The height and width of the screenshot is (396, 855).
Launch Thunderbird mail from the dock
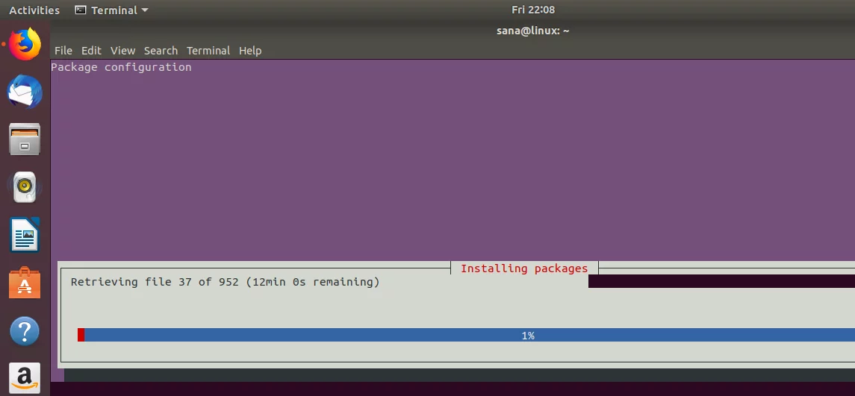(x=25, y=92)
